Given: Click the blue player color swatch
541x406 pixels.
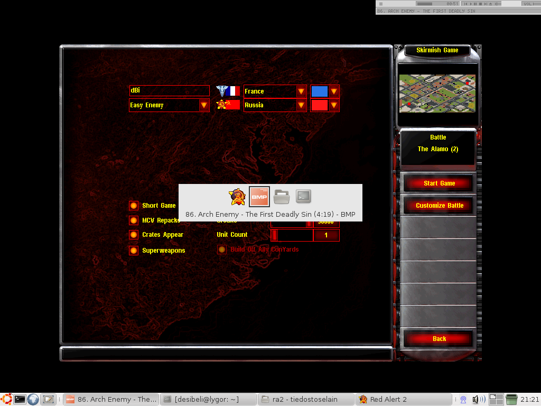Looking at the screenshot, I should click(x=320, y=91).
